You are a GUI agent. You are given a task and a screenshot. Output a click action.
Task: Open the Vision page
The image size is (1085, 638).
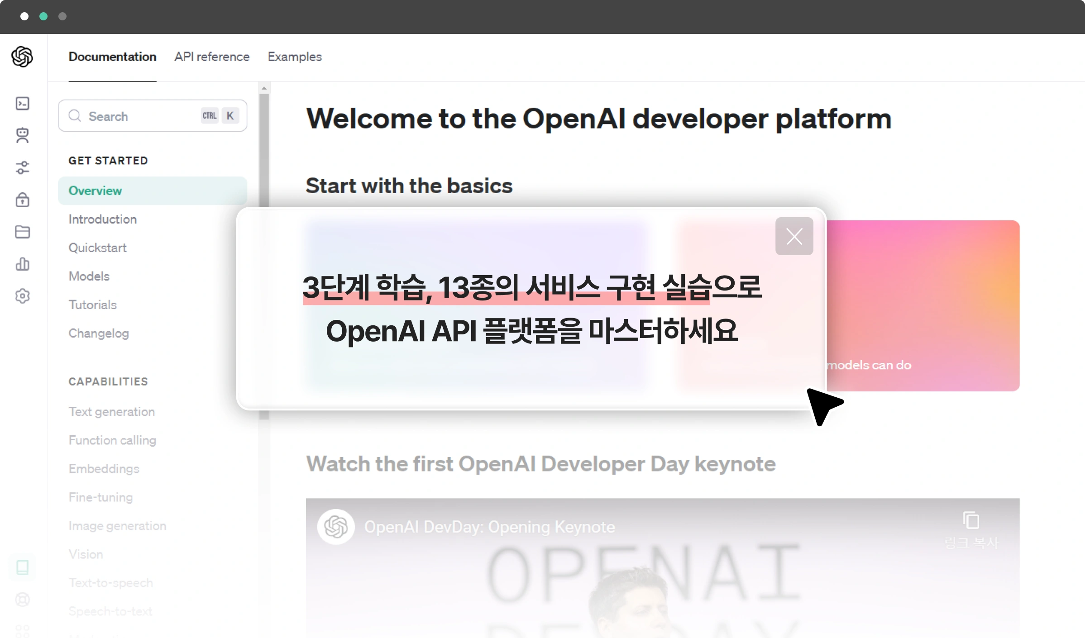coord(86,554)
